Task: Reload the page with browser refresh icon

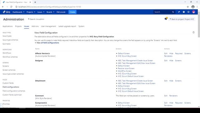Action: pyautogui.click(x=11, y=7)
